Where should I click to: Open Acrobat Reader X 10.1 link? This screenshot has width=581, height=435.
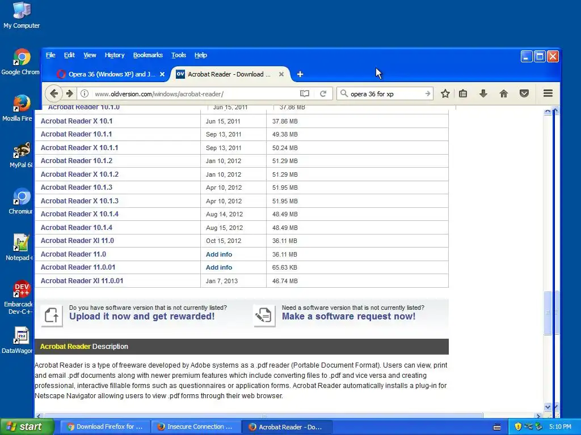(x=77, y=121)
